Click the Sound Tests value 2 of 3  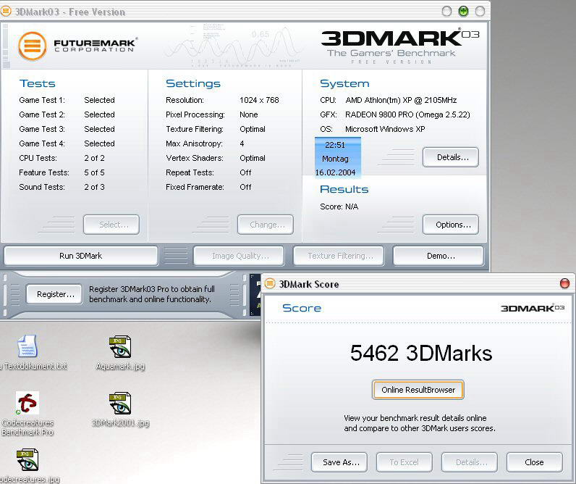click(94, 187)
